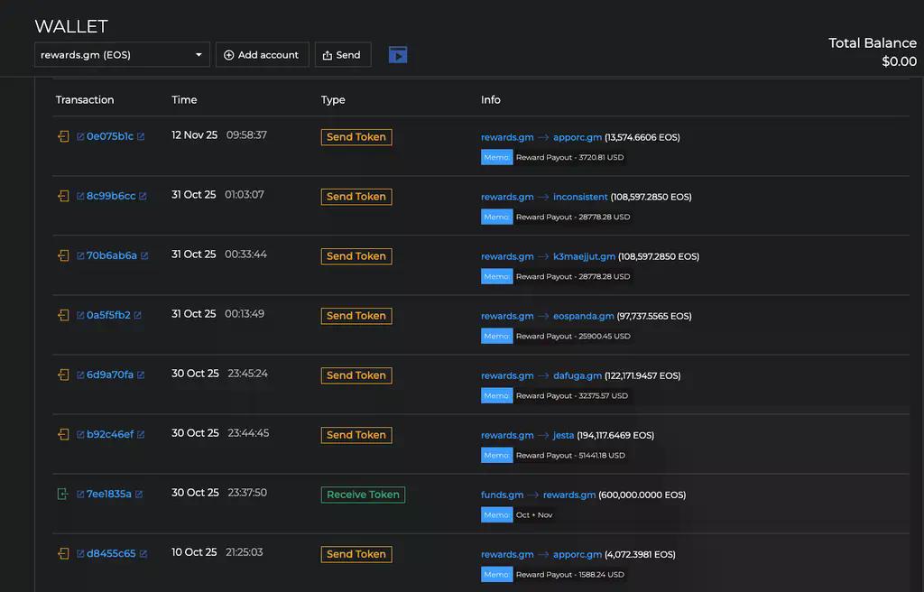The width and height of the screenshot is (924, 592).
Task: Visit the inconsistent recipient account
Action: (x=580, y=197)
